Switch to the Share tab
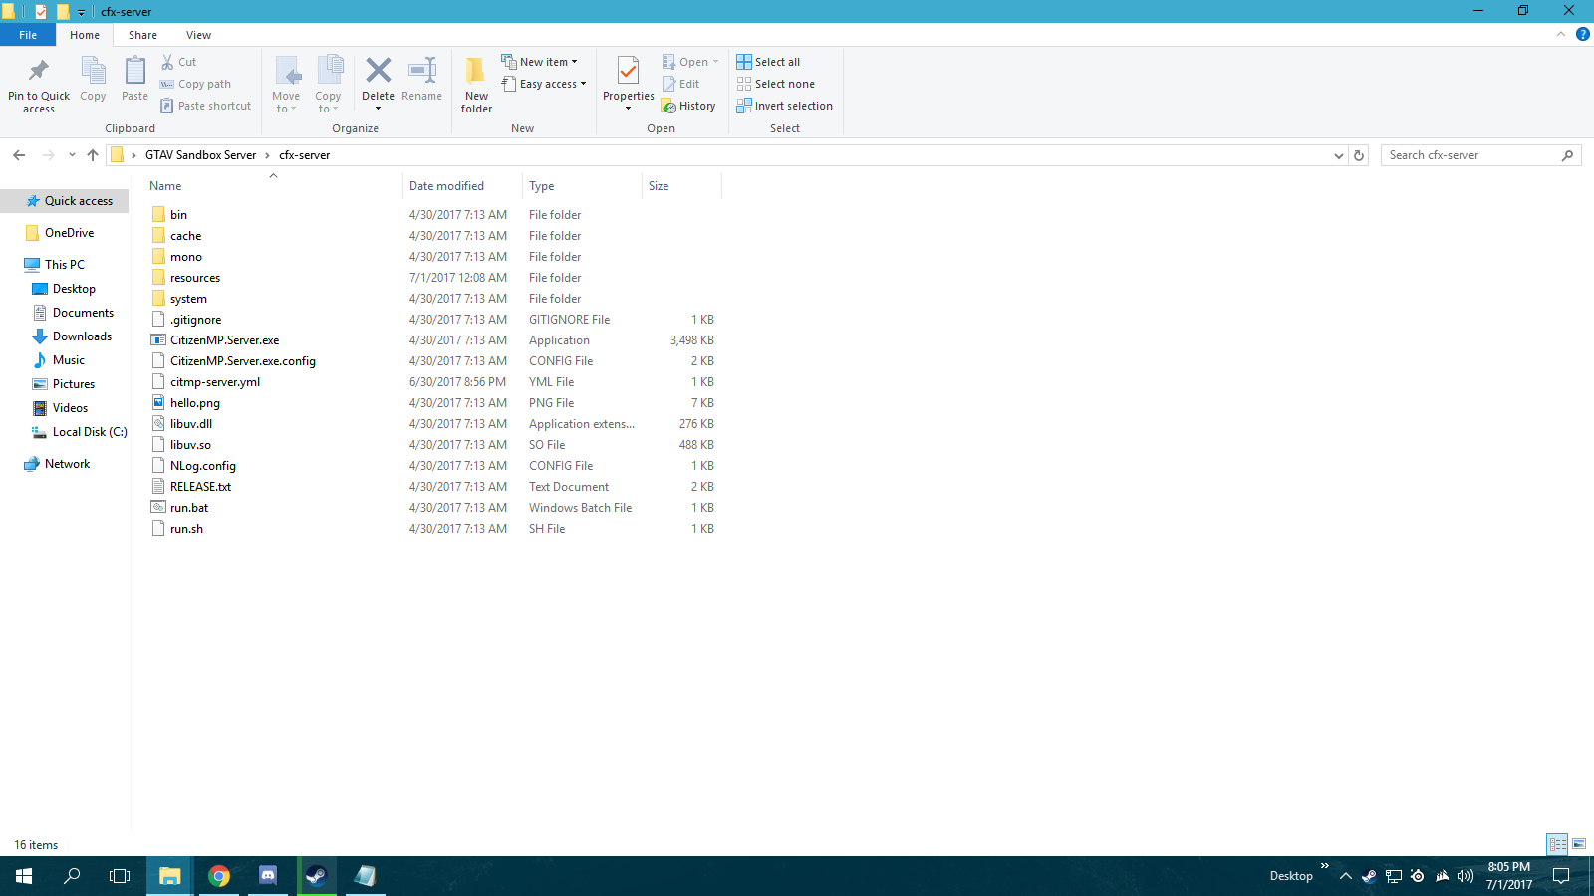 click(142, 35)
